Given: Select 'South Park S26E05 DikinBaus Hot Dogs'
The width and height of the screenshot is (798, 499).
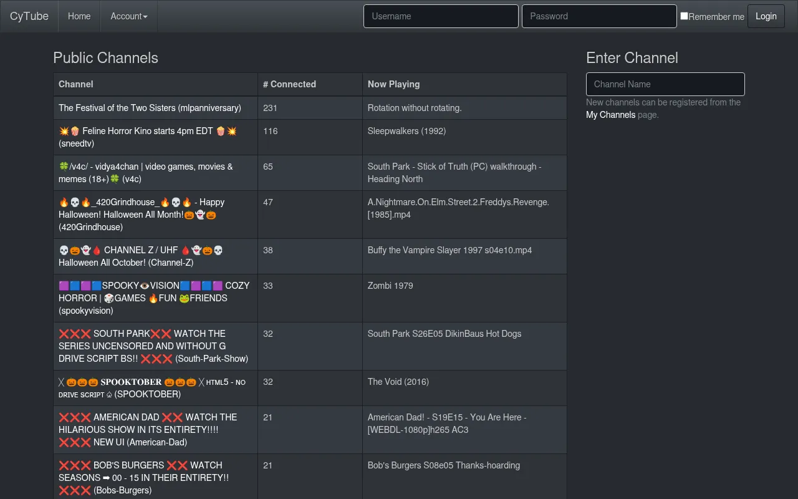Looking at the screenshot, I should 445,334.
